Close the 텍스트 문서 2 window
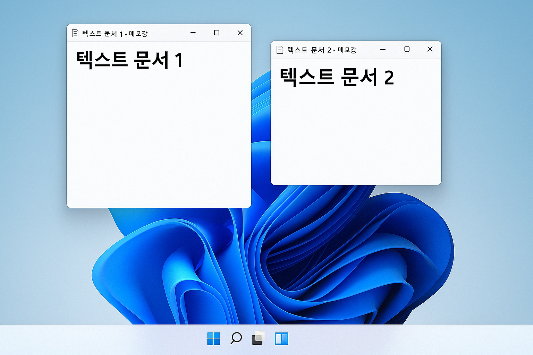 pos(430,49)
